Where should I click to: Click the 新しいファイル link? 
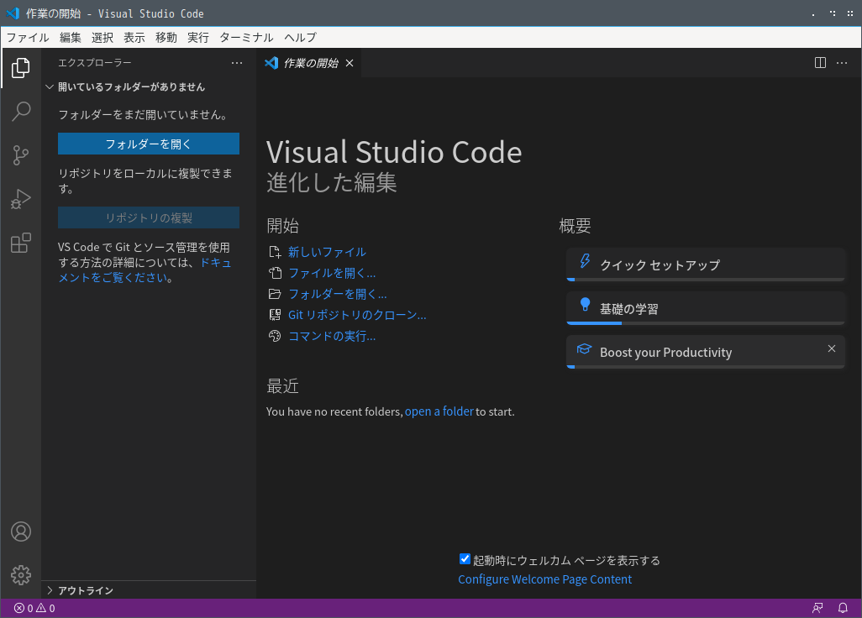click(x=327, y=252)
